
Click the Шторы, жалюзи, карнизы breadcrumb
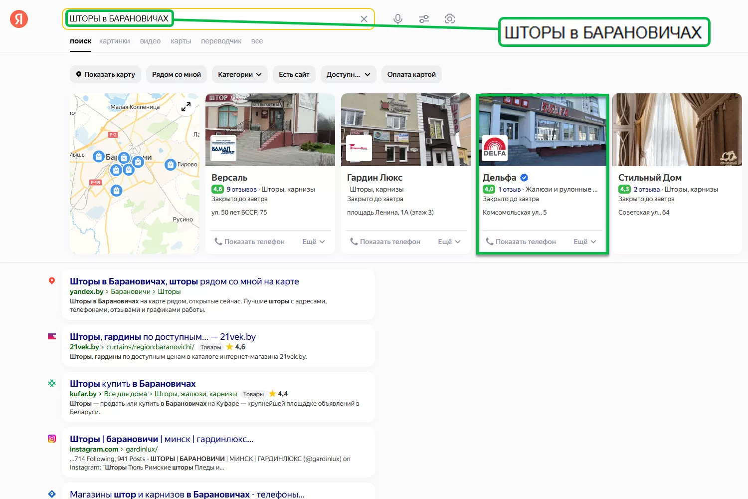(x=195, y=394)
